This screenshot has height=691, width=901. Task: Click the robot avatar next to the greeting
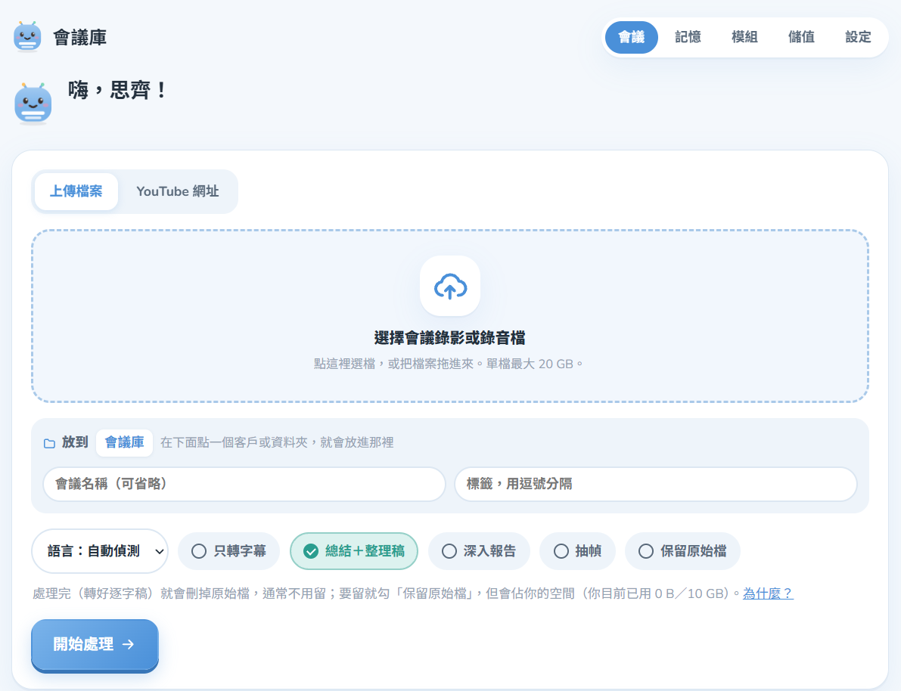(33, 103)
